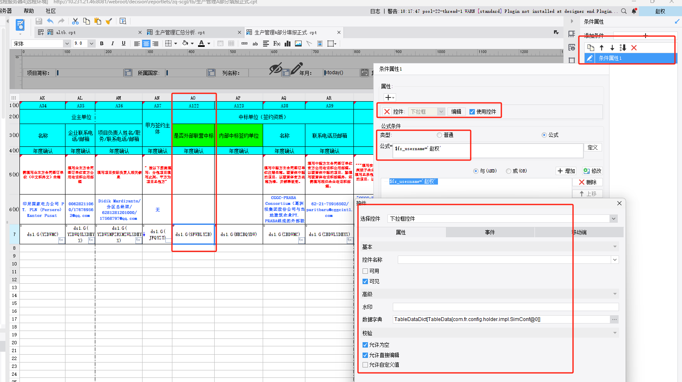Viewport: 682px width, 382px height.
Task: Click the template preview search icon
Action: click(x=123, y=21)
